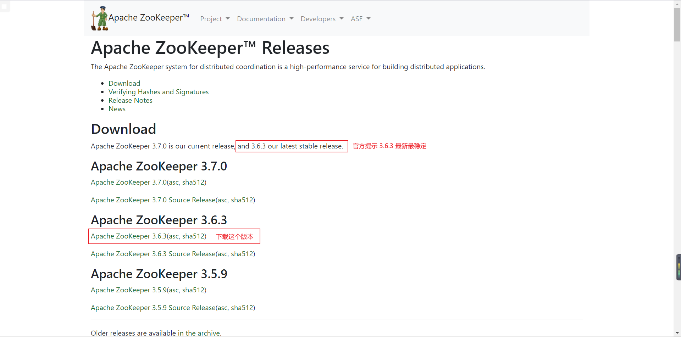Image resolution: width=681 pixels, height=337 pixels.
Task: Click the "Apache ZooKeeper 3.5.9" heading
Action: coord(159,274)
